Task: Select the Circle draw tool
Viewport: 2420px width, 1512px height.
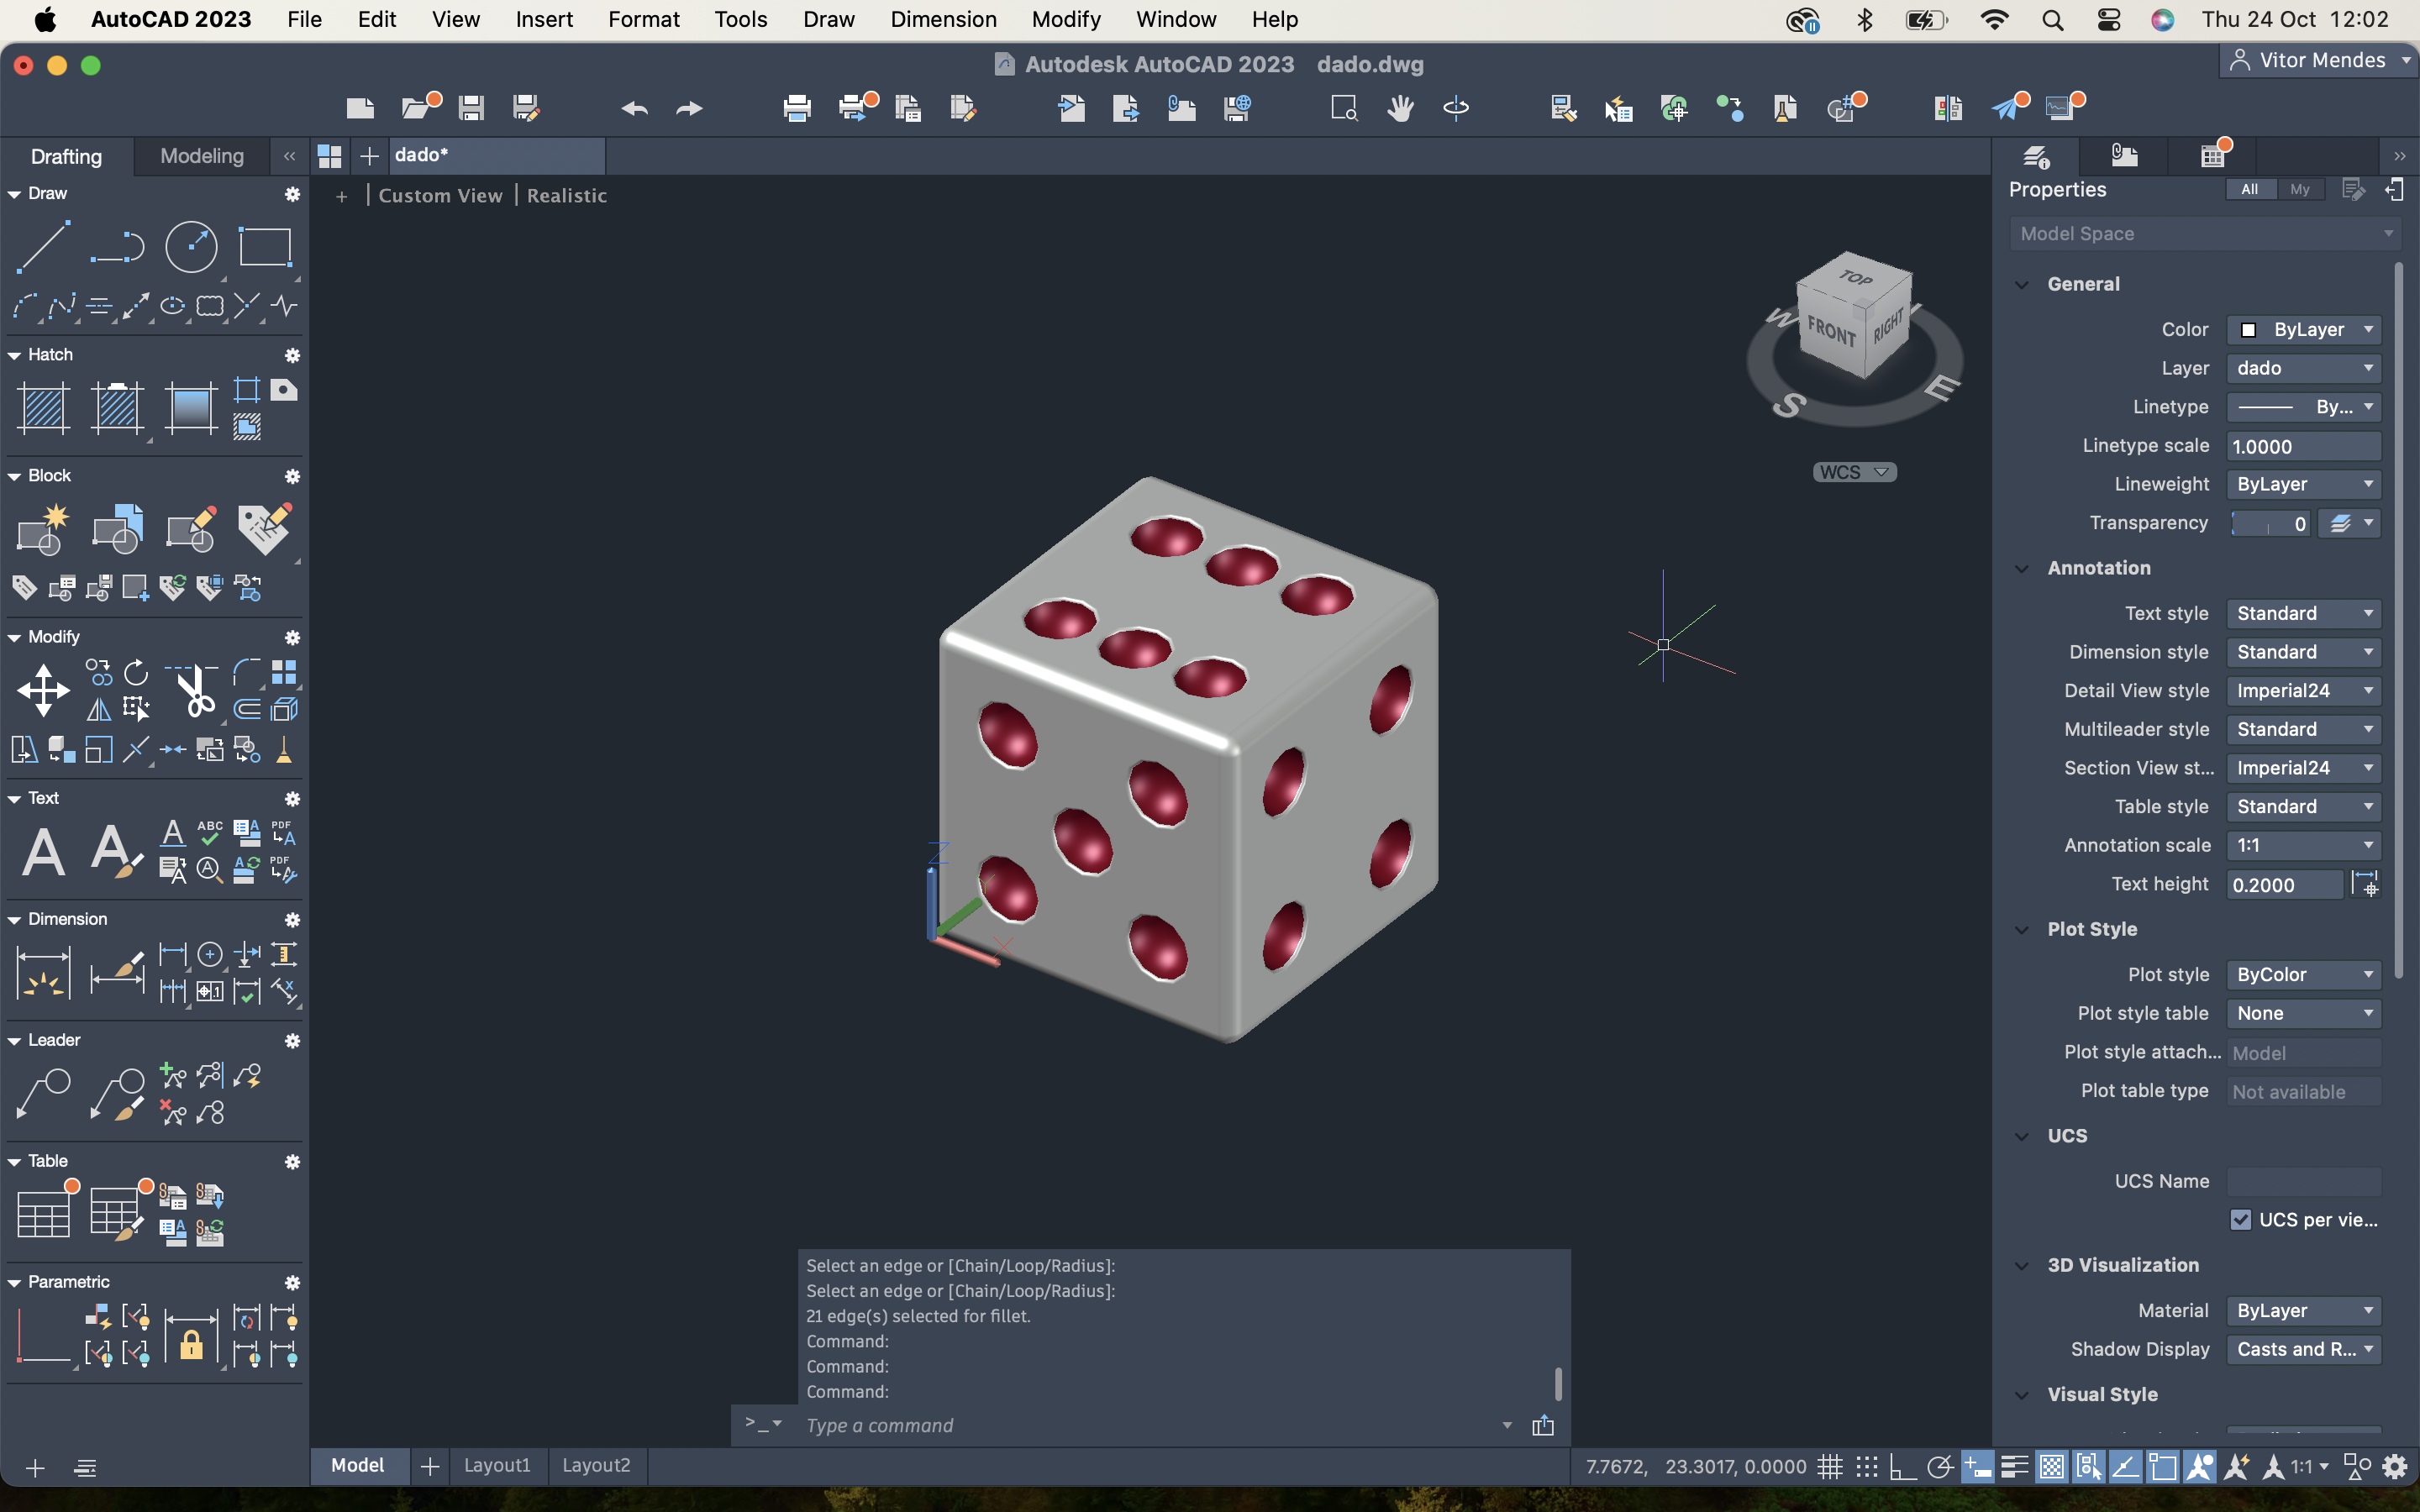Action: tap(190, 246)
